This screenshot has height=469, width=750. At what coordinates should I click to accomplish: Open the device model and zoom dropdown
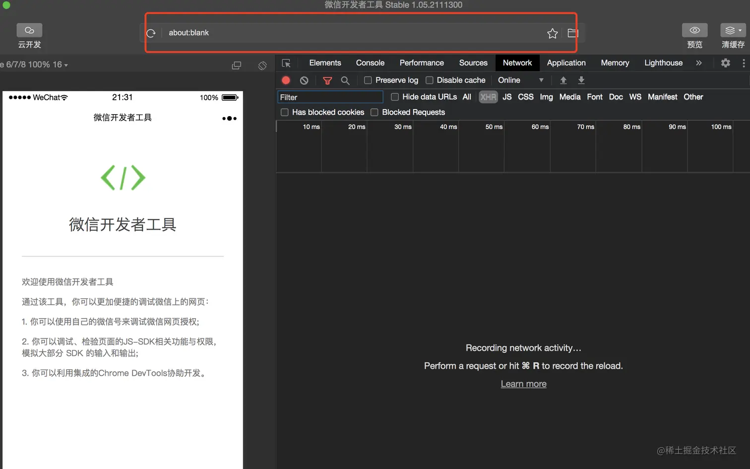(34, 65)
